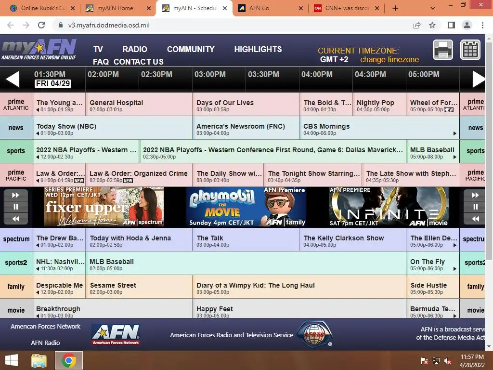Open General Hospital listing
Viewport: 493px width, 370px height.
click(139, 105)
